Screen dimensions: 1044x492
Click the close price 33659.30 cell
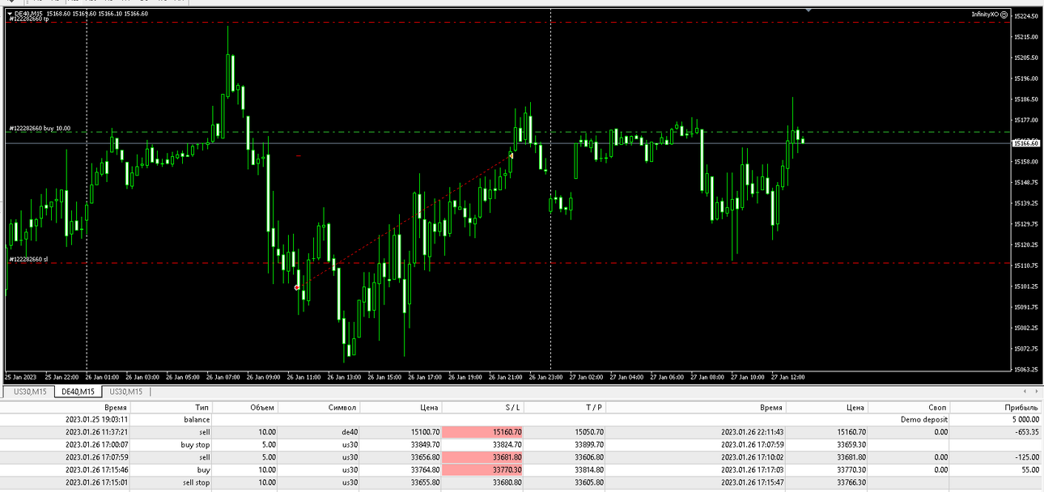point(851,444)
